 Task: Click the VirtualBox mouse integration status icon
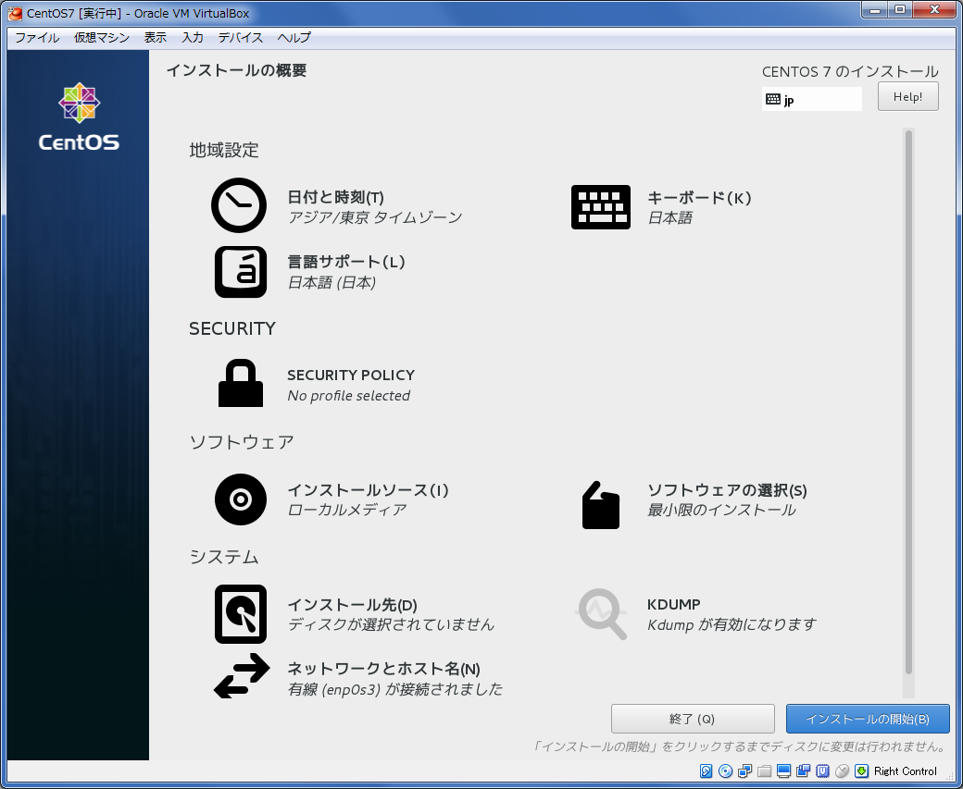842,771
